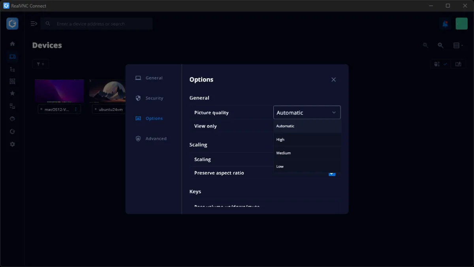The height and width of the screenshot is (267, 474).
Task: Click the View only label
Action: [205, 126]
